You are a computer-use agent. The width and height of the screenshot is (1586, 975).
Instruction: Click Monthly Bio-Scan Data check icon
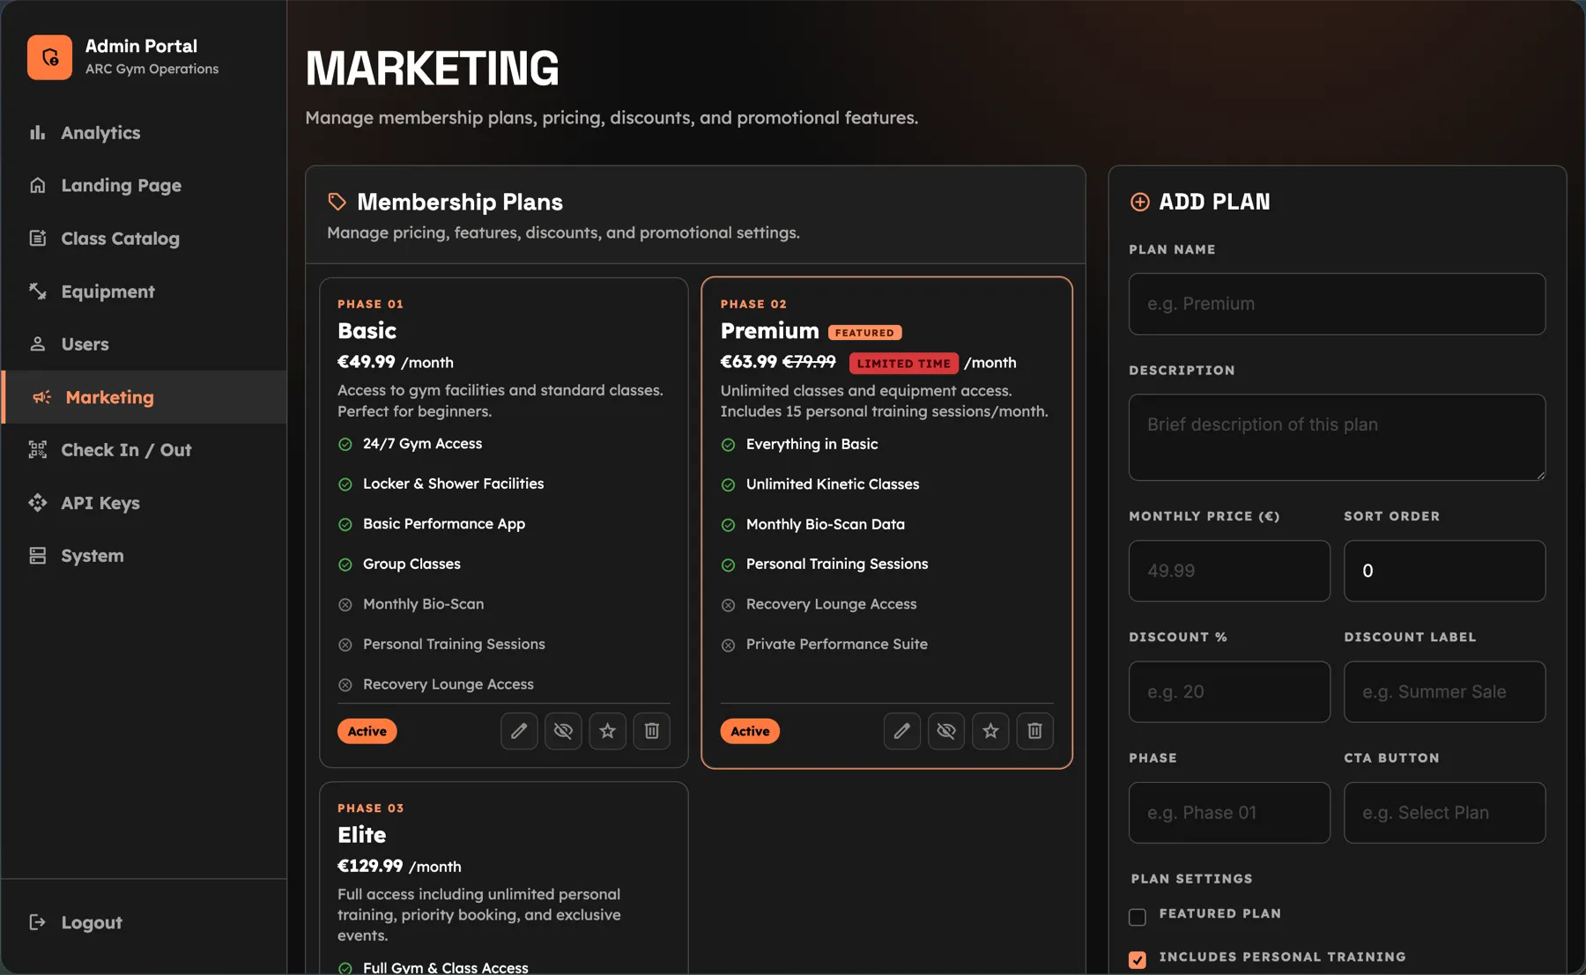pos(728,525)
